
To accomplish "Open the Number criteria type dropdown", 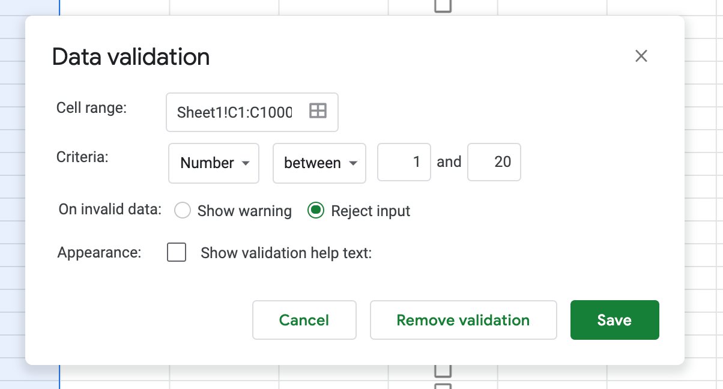I will click(x=213, y=163).
